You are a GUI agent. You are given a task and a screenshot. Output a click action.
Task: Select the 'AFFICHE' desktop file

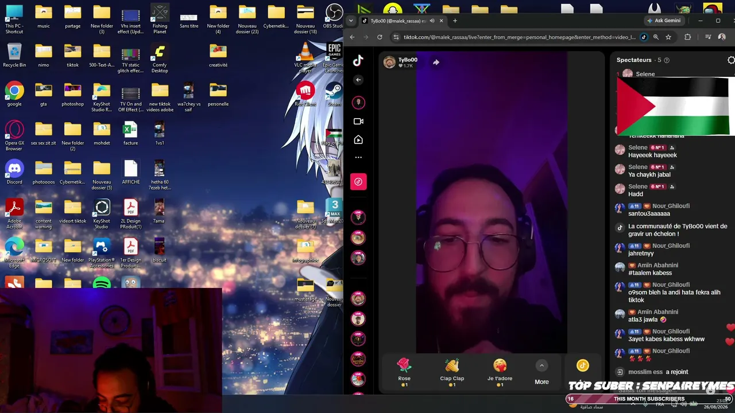coord(130,172)
